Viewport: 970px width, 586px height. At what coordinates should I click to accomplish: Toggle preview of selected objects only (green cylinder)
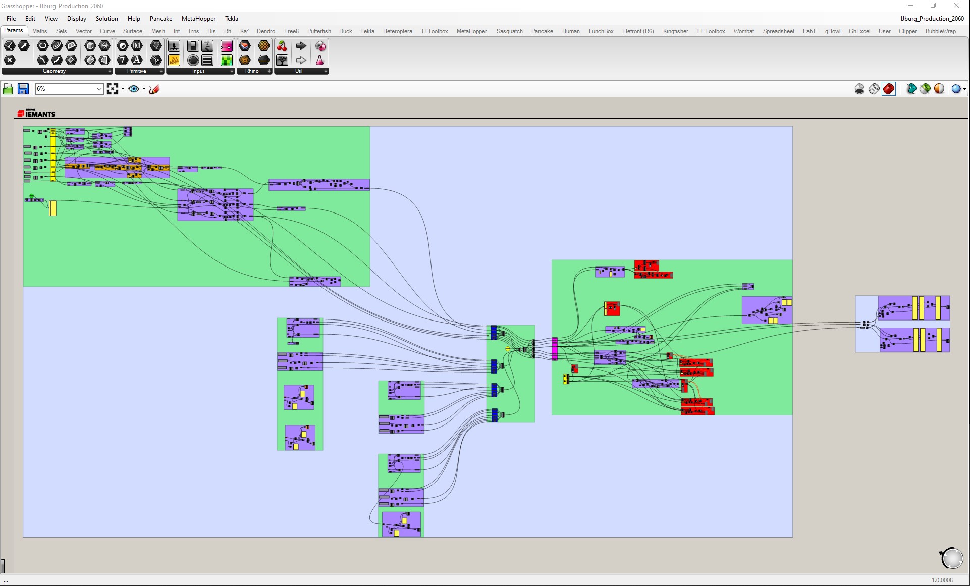pyautogui.click(x=925, y=89)
